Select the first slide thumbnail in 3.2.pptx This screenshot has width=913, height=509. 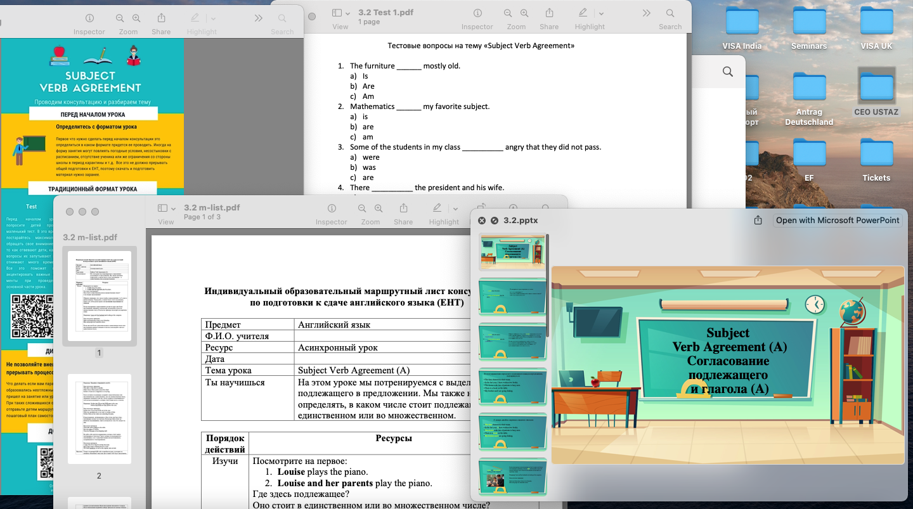pos(512,251)
